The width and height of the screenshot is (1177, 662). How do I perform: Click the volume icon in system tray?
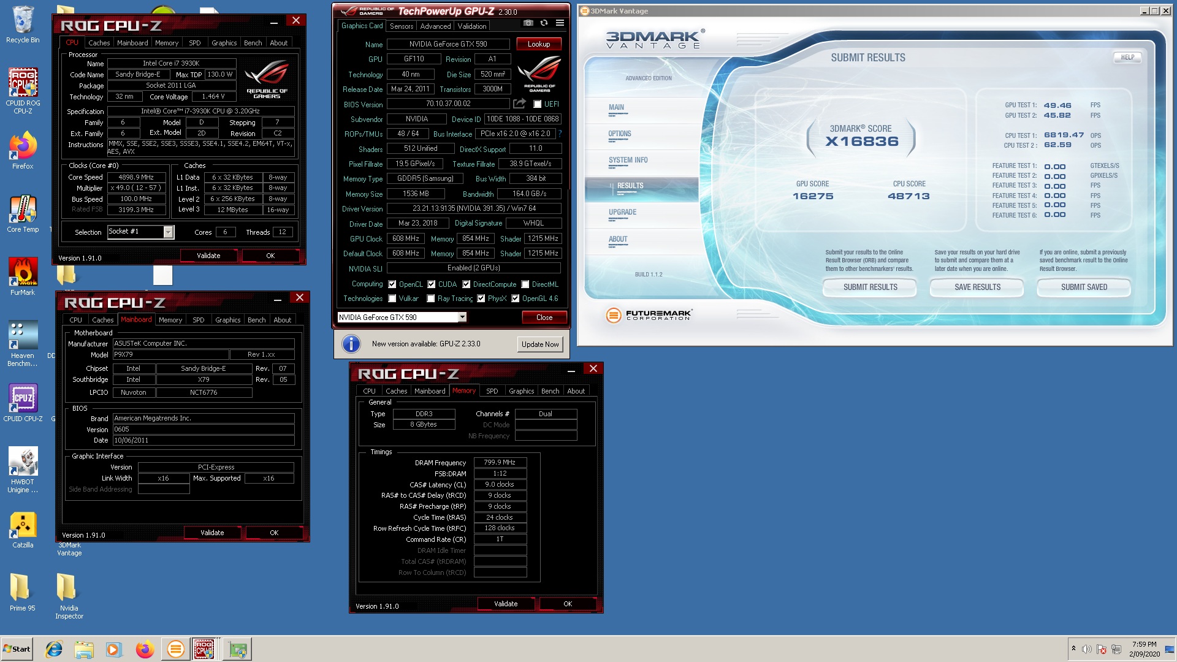click(1086, 649)
